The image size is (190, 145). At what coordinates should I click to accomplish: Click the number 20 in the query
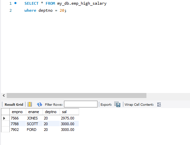click(x=62, y=10)
